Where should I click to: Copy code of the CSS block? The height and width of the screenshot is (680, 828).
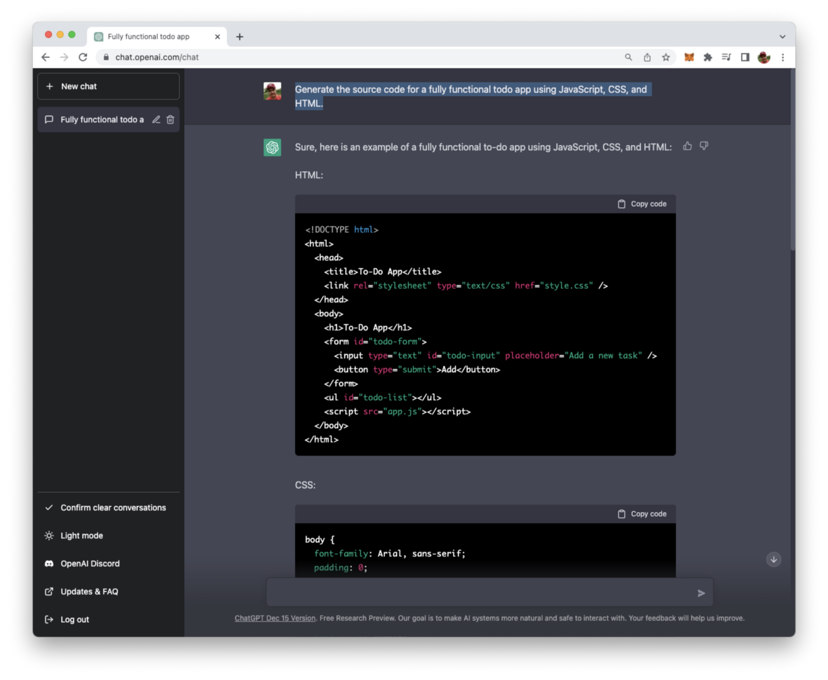coord(642,514)
